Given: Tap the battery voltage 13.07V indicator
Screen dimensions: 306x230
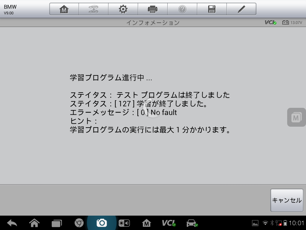Looking at the screenshot, I should pos(292,22).
